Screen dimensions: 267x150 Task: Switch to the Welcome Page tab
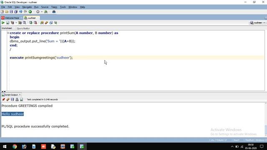[12, 18]
